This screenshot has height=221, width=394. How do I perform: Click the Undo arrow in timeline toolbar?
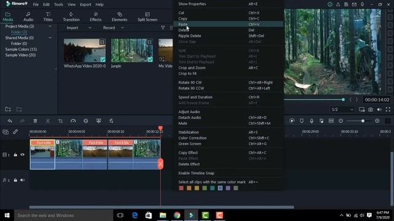click(x=10, y=121)
